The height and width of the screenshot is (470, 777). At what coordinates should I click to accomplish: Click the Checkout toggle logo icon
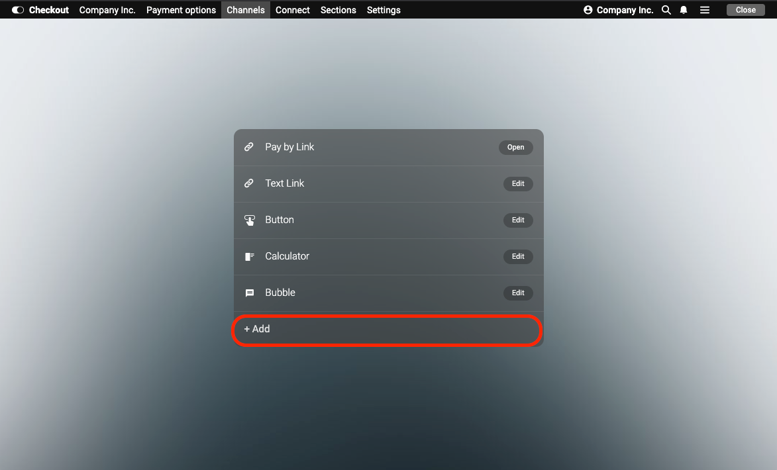point(18,10)
